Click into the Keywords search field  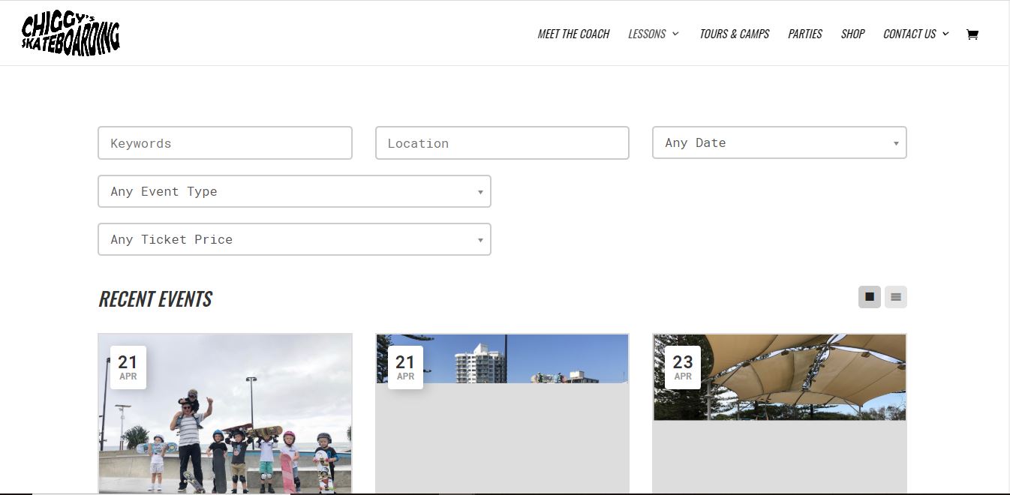225,143
